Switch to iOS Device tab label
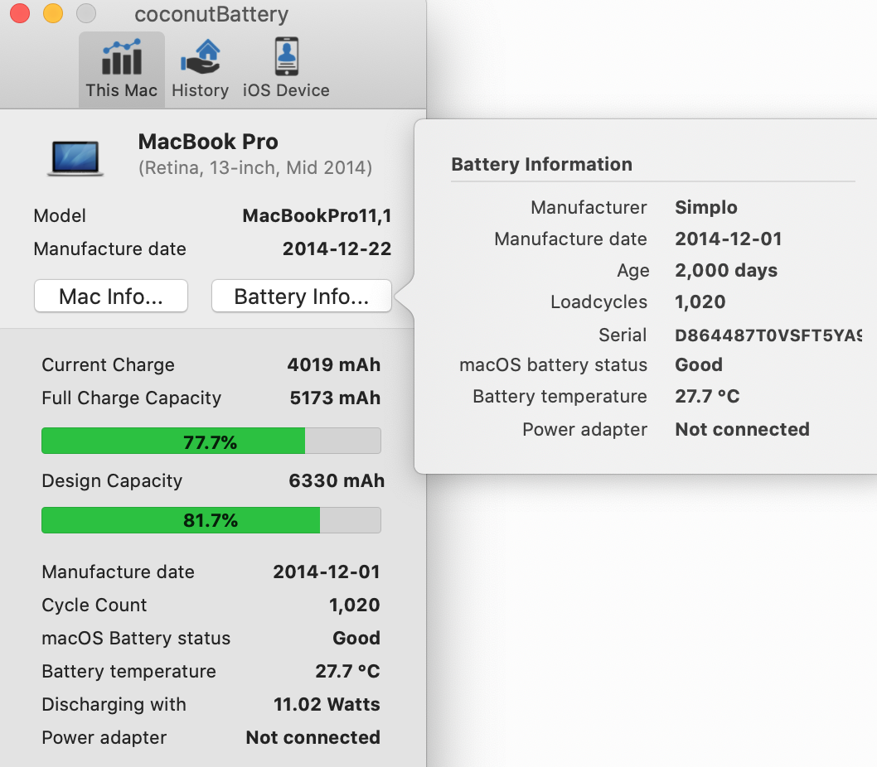The height and width of the screenshot is (767, 877). (x=286, y=90)
